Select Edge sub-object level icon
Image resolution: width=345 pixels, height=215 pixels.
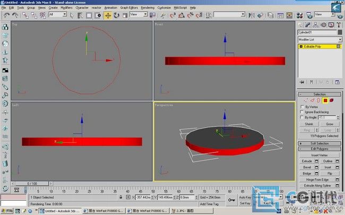[x=312, y=101]
